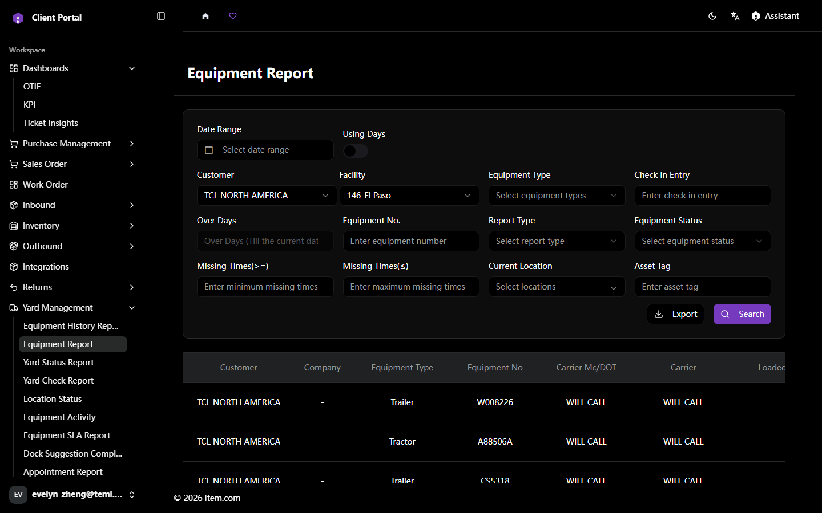Click the Purchase Management cart icon
The height and width of the screenshot is (513, 822).
(x=14, y=144)
